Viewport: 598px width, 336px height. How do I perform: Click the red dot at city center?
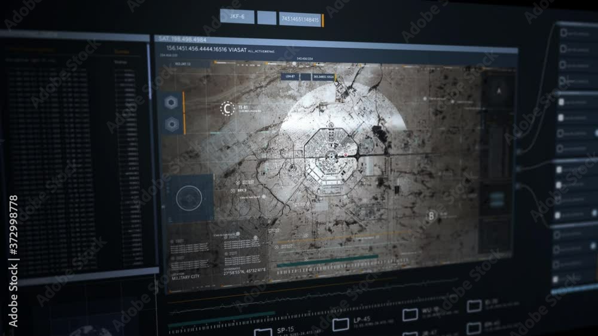point(346,155)
